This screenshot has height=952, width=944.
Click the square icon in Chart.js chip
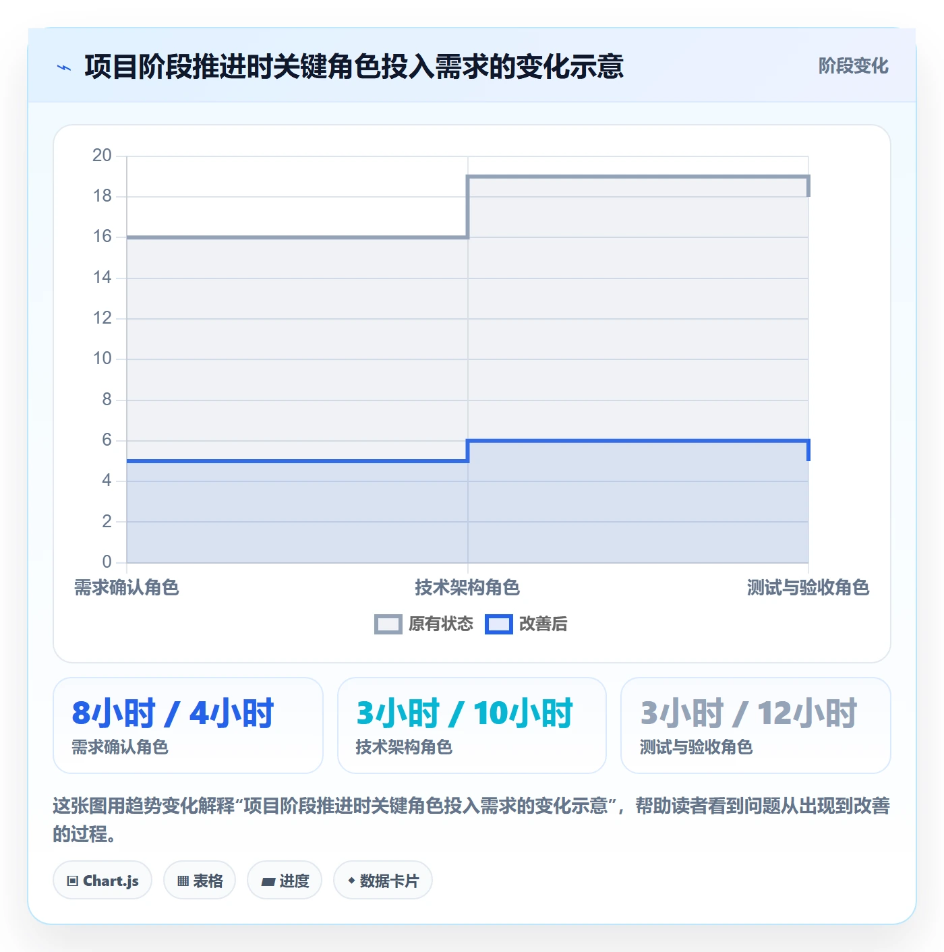73,881
